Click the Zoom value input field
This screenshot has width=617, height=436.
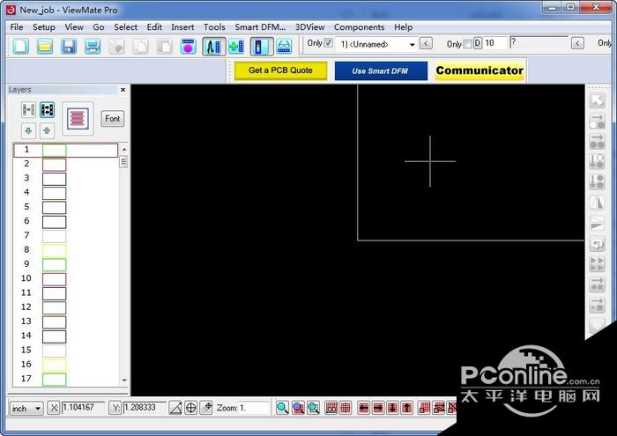(x=254, y=408)
